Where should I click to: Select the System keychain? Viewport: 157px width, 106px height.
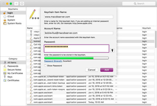13,20
